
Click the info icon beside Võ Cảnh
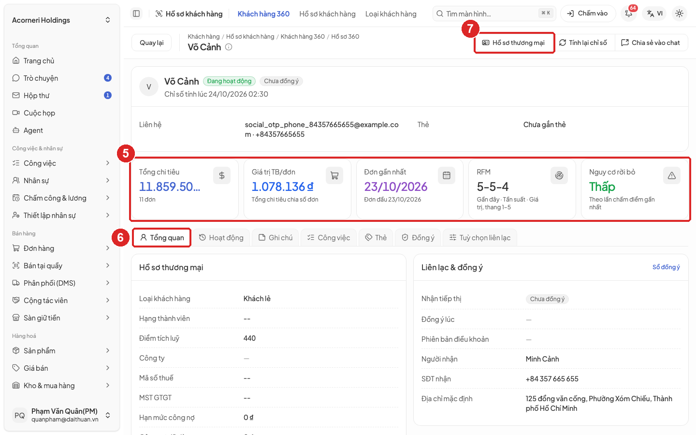point(229,47)
